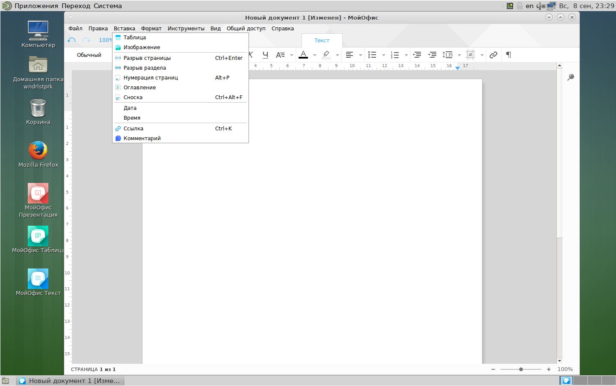The image size is (616, 386).
Task: Click the insert hyperlink chain icon
Action: tap(493, 55)
